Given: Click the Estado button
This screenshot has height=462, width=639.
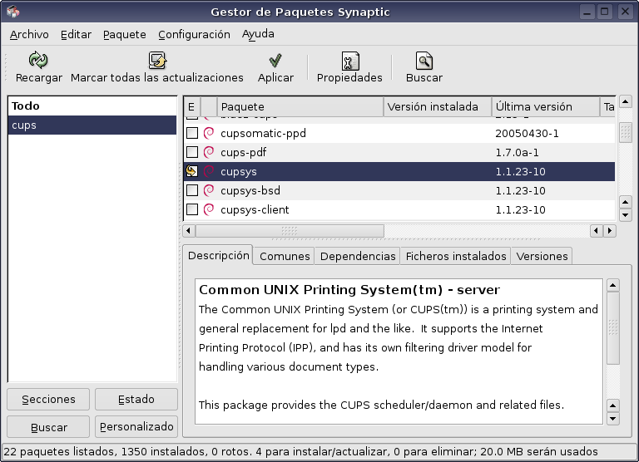Looking at the screenshot, I should point(136,400).
